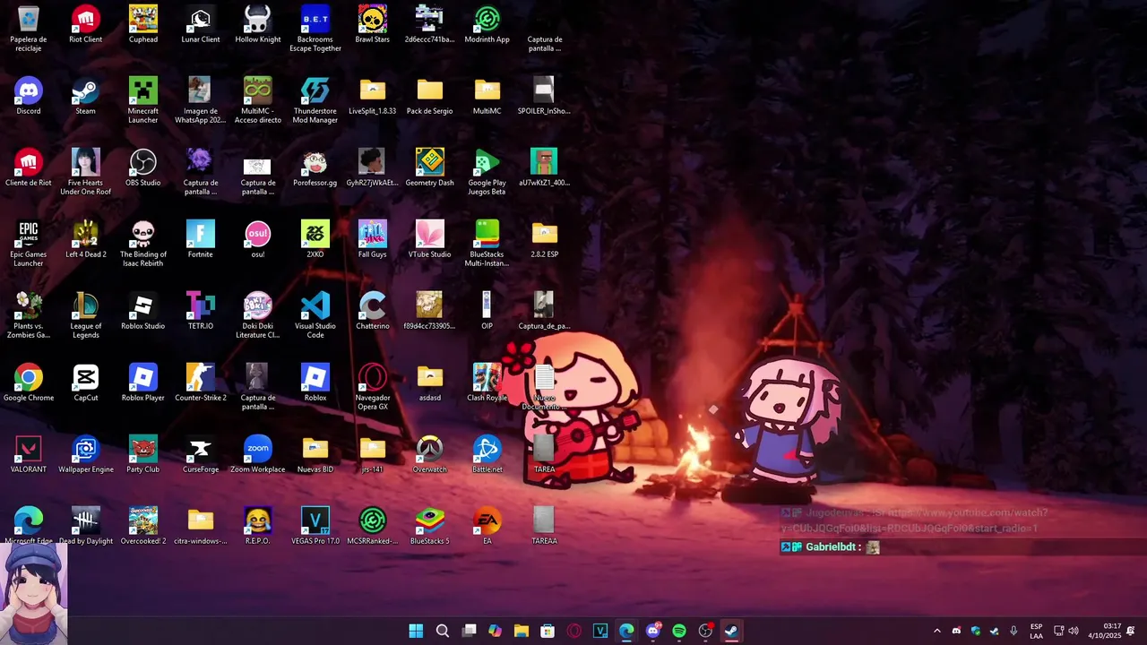This screenshot has height=645, width=1147.
Task: Click the Counter-Strike 2 icon
Action: (x=201, y=383)
